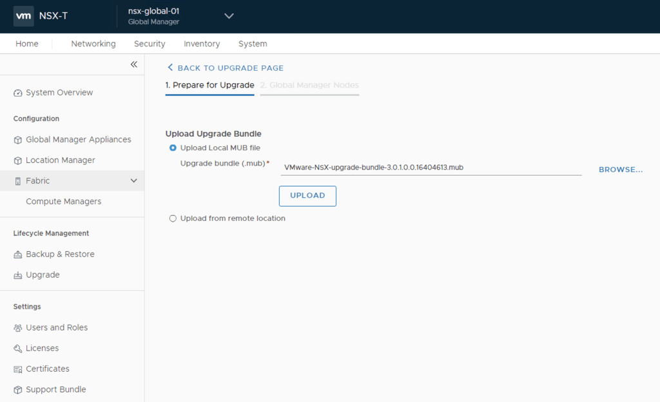Open the nsx-global-01 manager dropdown
Screen dimensions: 660x402
point(229,16)
